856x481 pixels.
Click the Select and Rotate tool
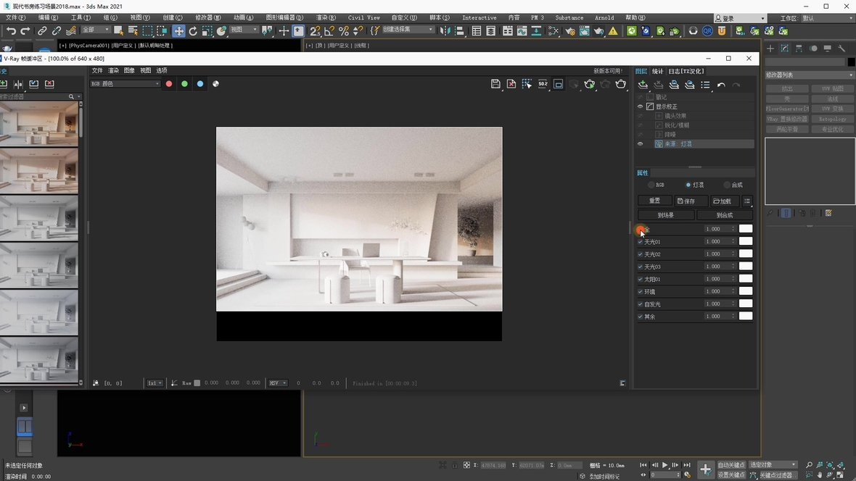193,31
